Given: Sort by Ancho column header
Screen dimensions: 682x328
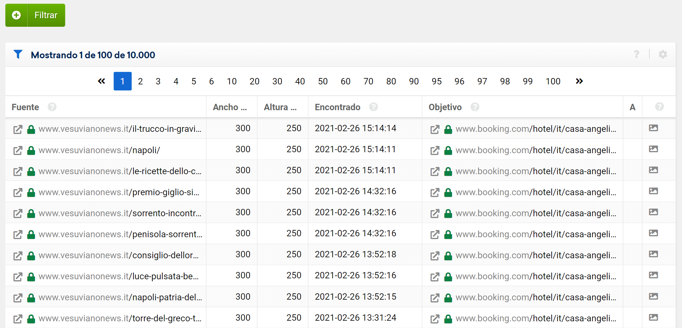Looking at the screenshot, I should tap(229, 107).
